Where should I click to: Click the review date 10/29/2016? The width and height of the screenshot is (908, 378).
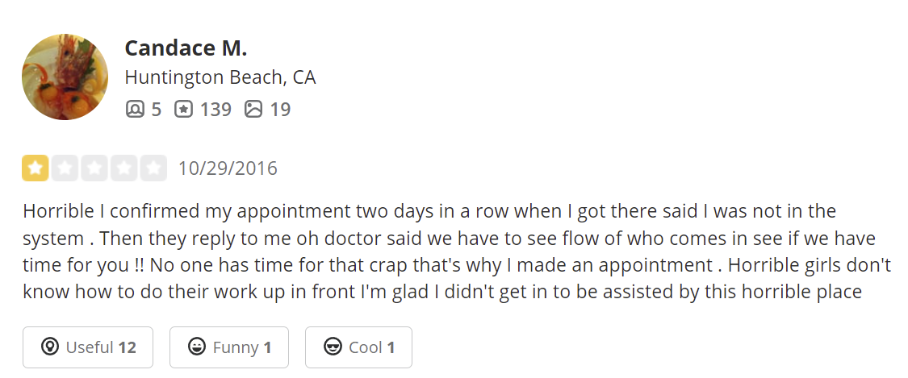[x=228, y=168]
